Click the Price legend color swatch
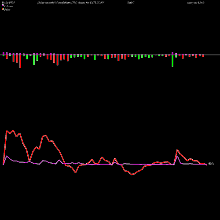 coord(3,9)
